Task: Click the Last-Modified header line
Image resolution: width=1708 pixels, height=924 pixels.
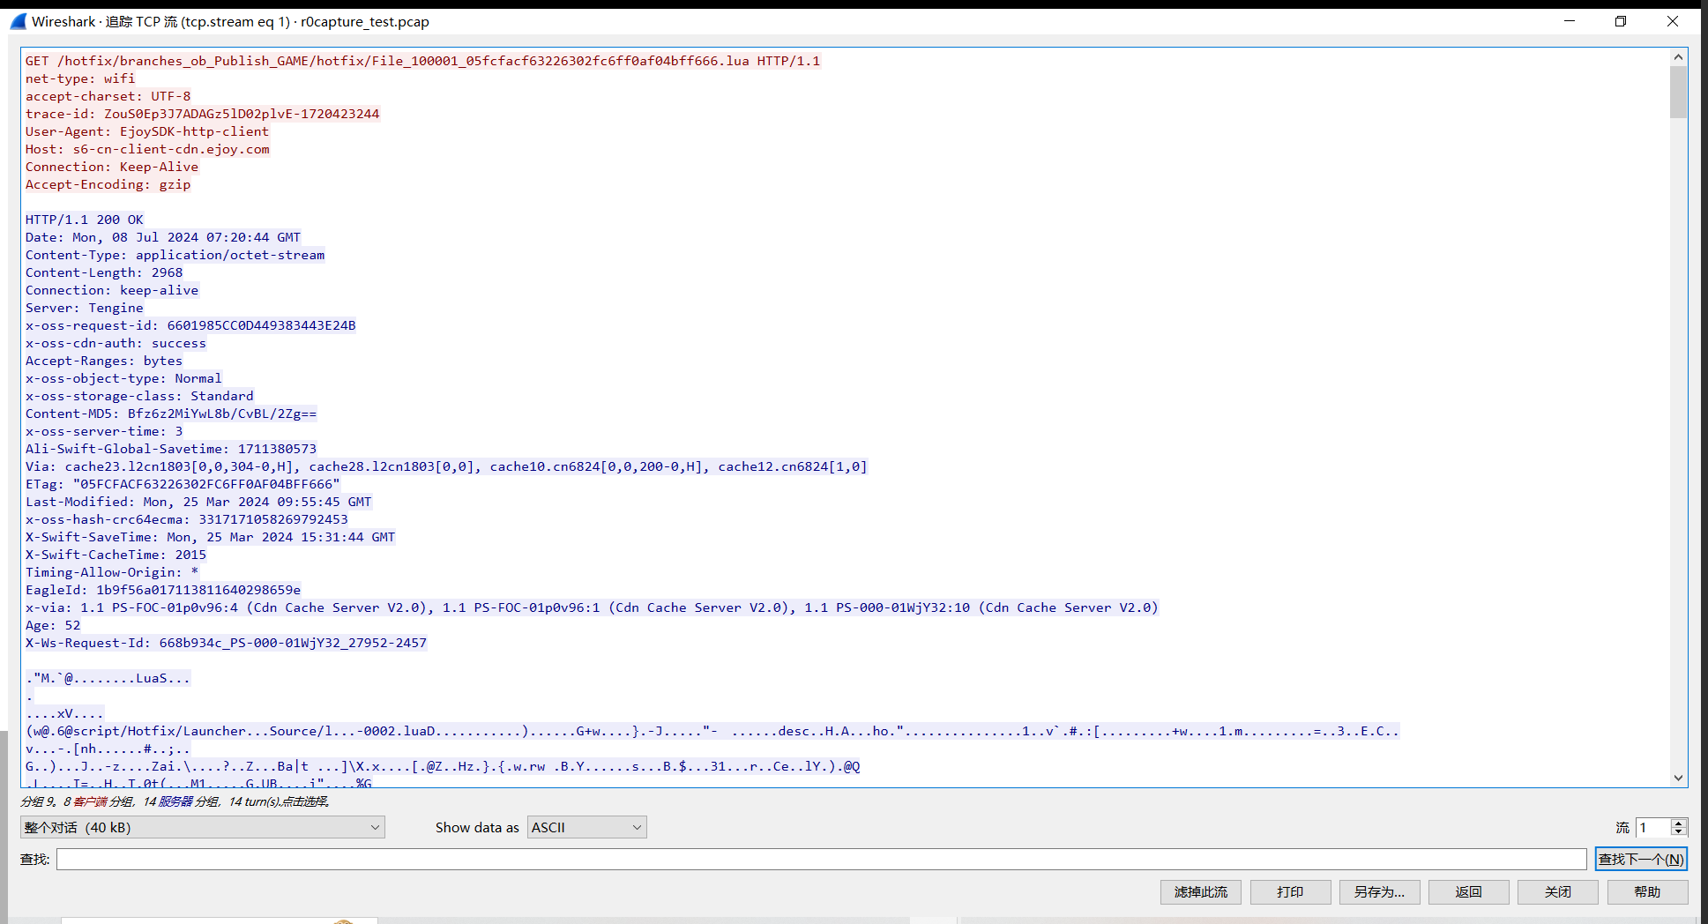Action: coord(198,502)
